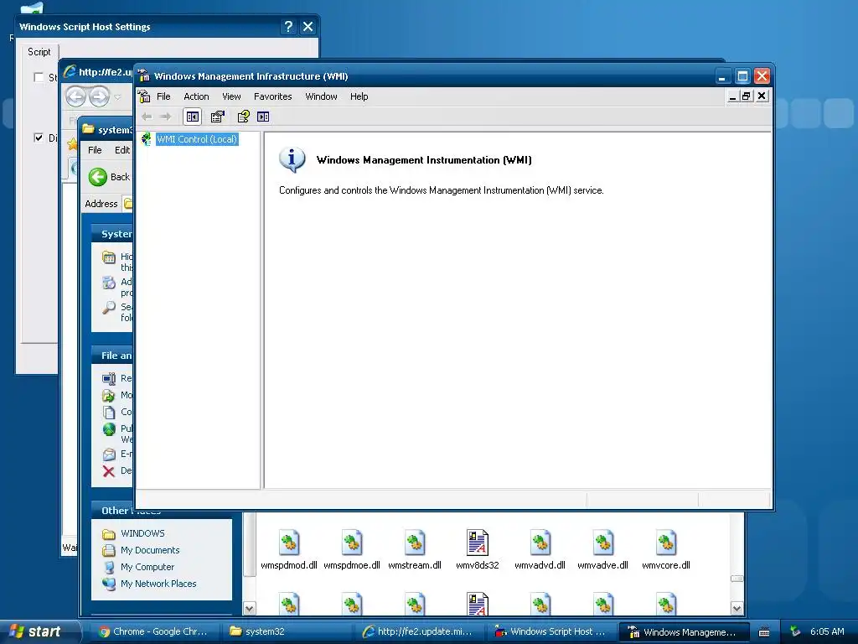
Task: Toggle the checked checkbox in Script Host Settings
Action: 39,138
